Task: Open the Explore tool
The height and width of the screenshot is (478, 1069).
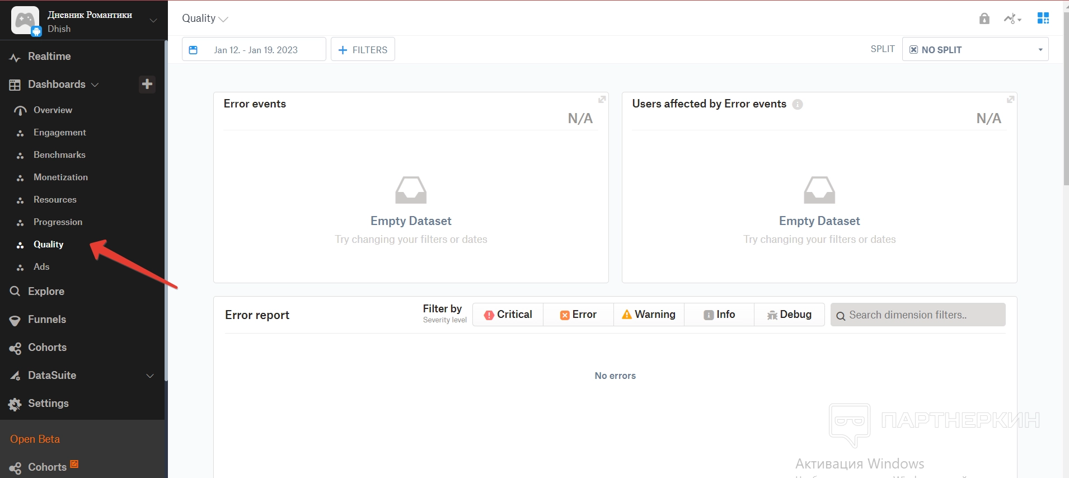Action: (46, 292)
